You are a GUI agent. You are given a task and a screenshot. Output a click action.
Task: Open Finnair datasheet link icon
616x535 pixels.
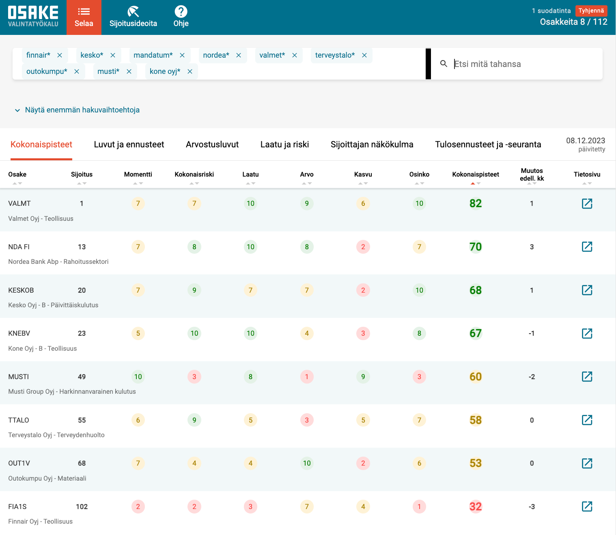click(x=587, y=506)
